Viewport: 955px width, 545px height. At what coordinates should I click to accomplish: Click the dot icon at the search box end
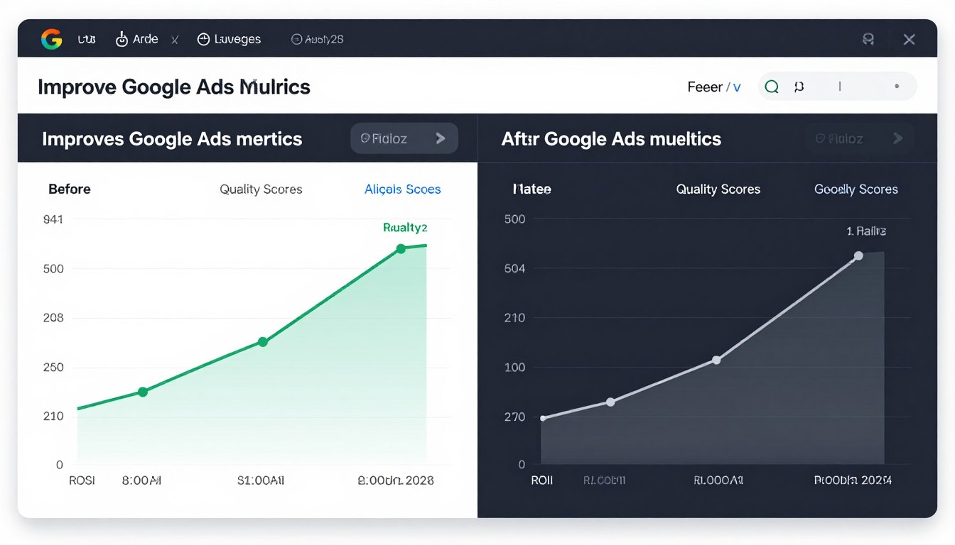[897, 87]
